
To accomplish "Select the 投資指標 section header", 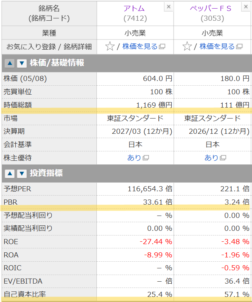I will point(127,173).
